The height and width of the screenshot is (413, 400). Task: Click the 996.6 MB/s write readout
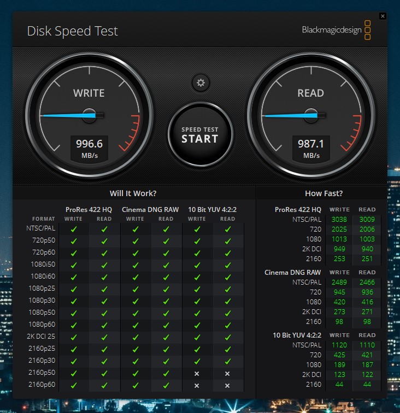pos(89,149)
